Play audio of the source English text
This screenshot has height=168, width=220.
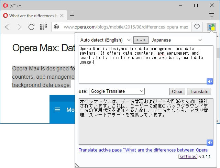pyautogui.click(x=210, y=81)
